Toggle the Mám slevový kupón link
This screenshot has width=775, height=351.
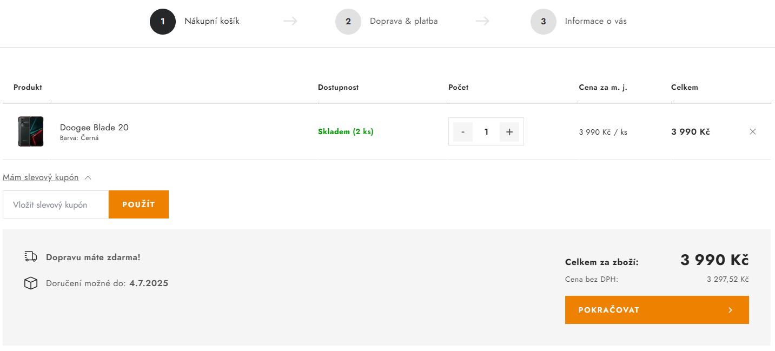[x=41, y=177]
